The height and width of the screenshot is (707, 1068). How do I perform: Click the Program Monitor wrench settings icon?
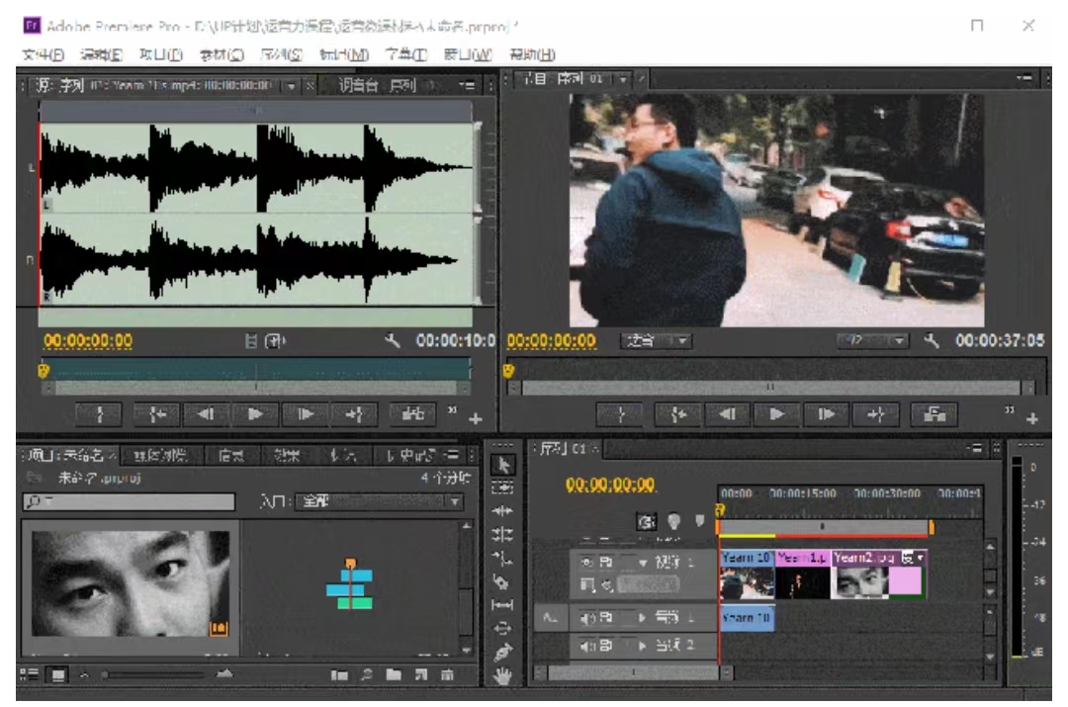click(x=930, y=340)
